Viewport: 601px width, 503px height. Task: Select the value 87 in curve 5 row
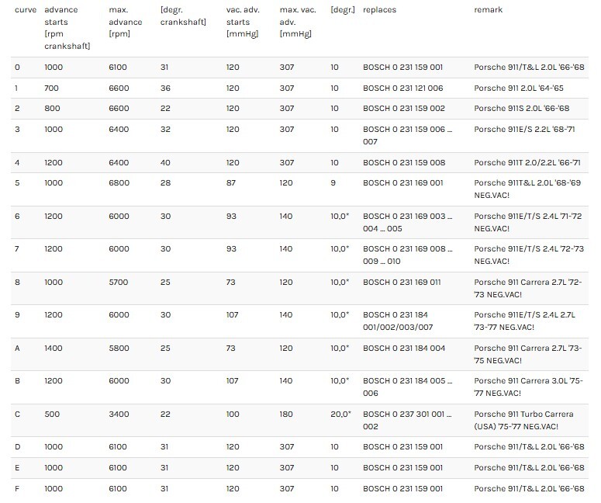coord(231,183)
